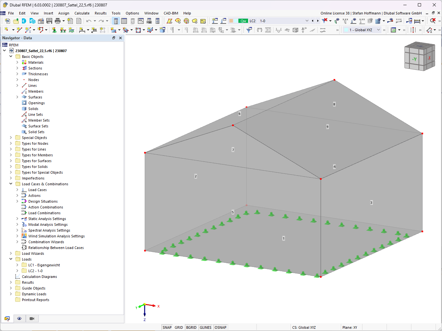Expand the Materials tree item

click(x=17, y=62)
